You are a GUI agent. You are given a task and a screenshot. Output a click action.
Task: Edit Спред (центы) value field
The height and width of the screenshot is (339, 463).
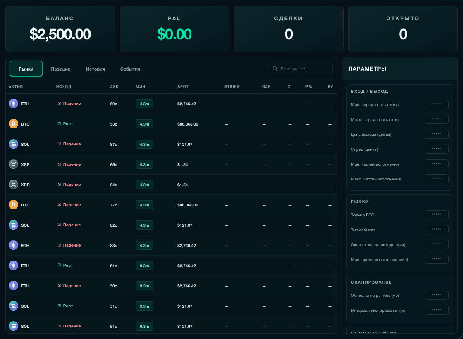click(x=437, y=149)
